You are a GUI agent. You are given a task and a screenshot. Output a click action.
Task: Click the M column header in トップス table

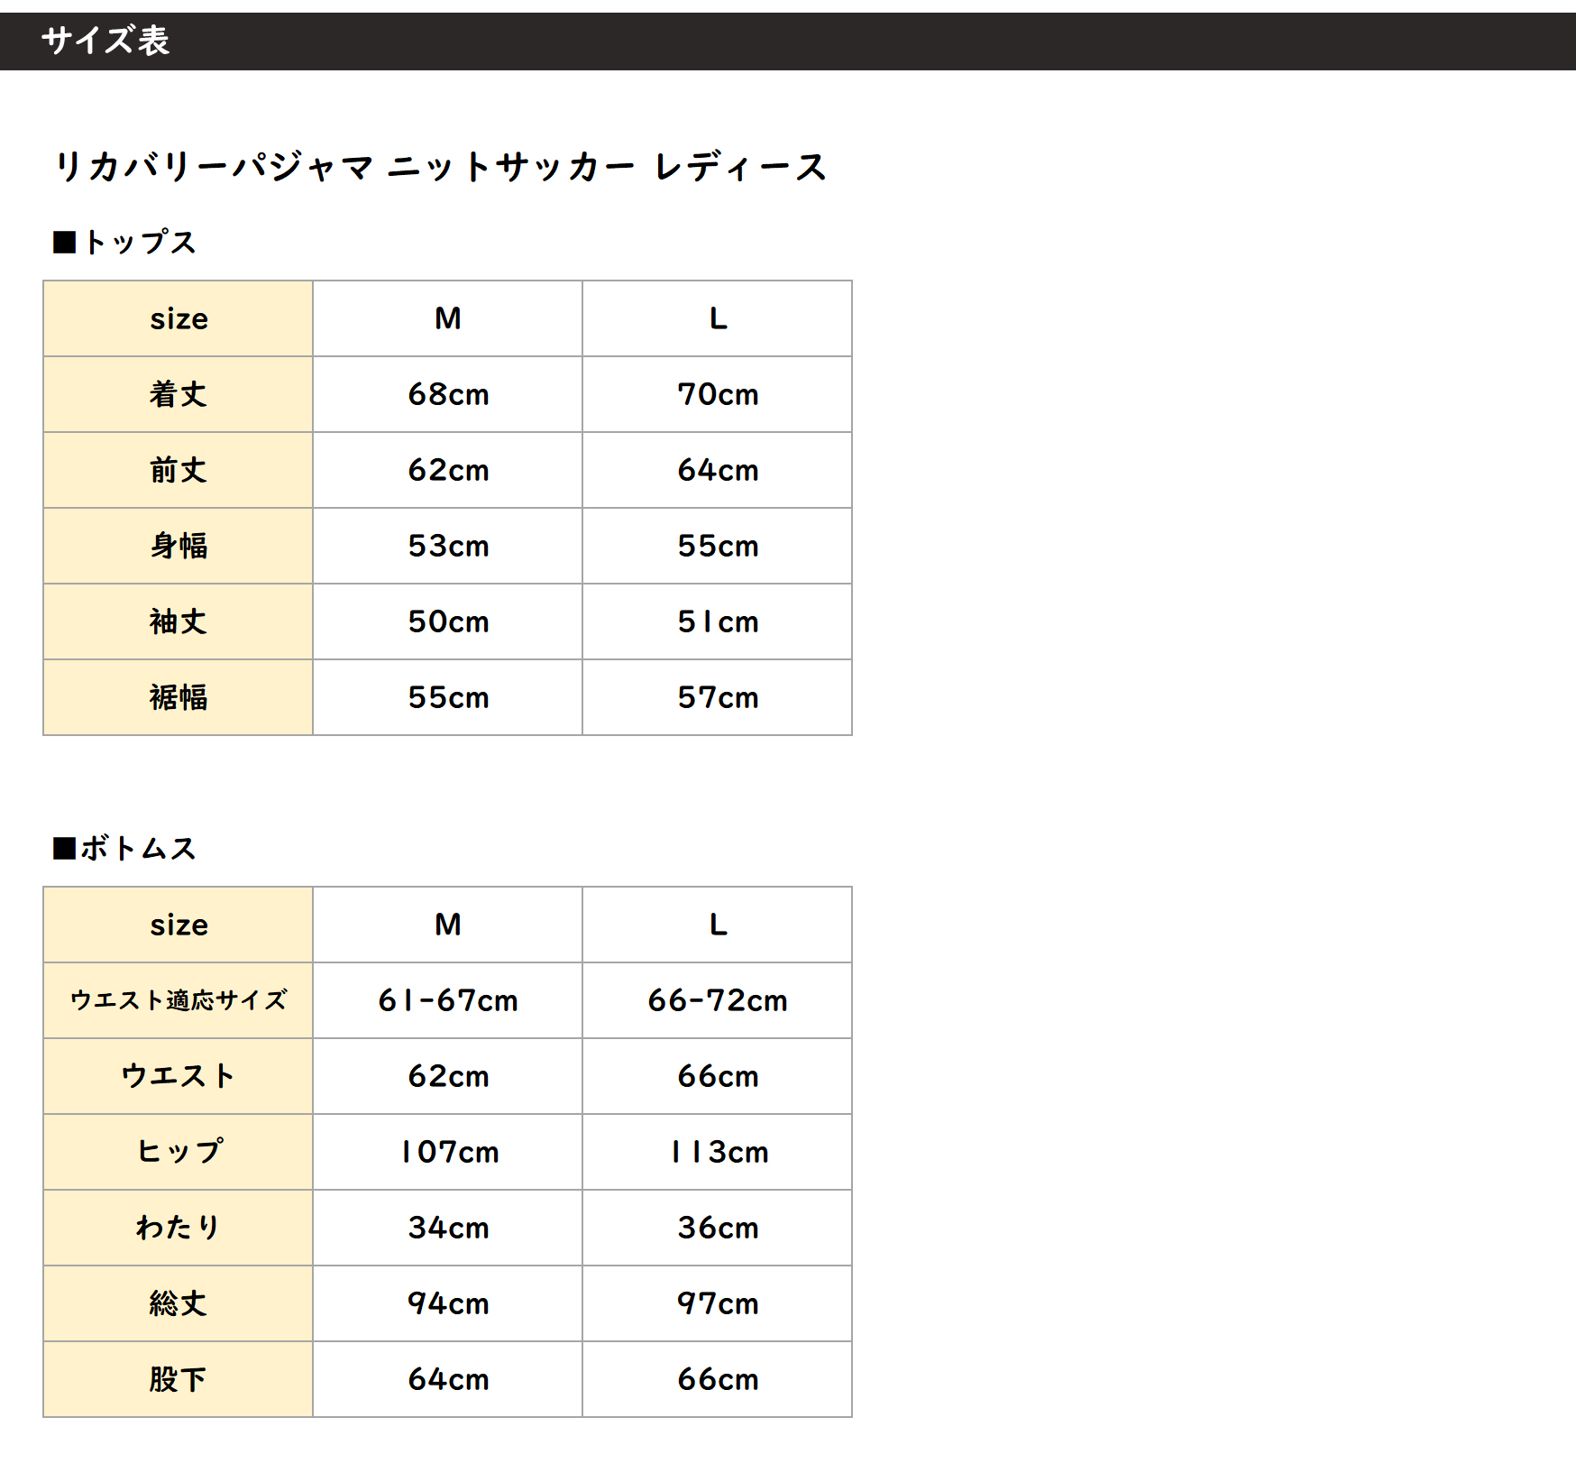click(x=448, y=318)
